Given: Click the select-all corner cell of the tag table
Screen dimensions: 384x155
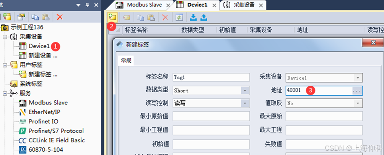Looking at the screenshot, I should (x=115, y=30).
